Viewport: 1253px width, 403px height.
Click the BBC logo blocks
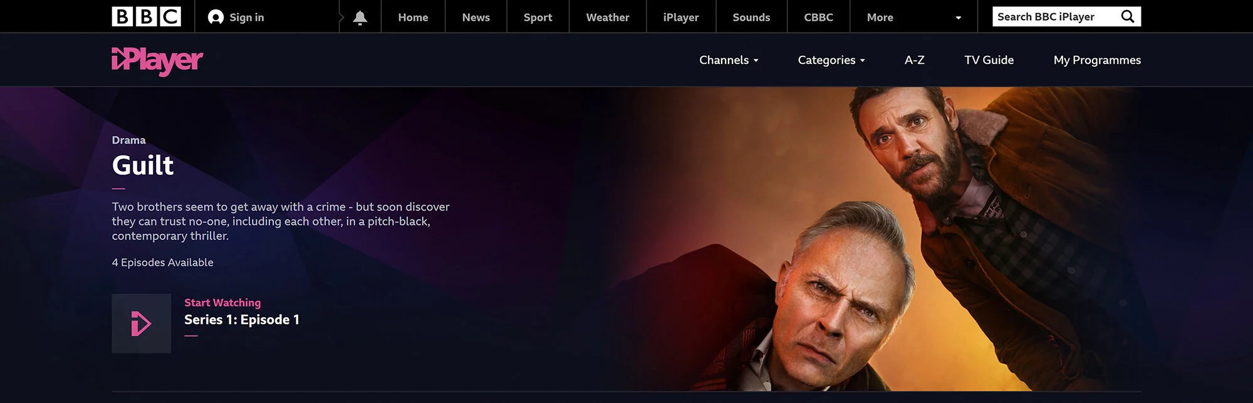[x=146, y=16]
